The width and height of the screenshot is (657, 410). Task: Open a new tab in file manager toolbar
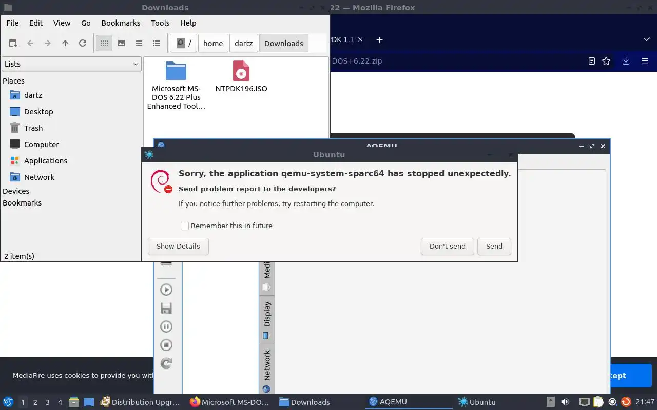(x=13, y=44)
